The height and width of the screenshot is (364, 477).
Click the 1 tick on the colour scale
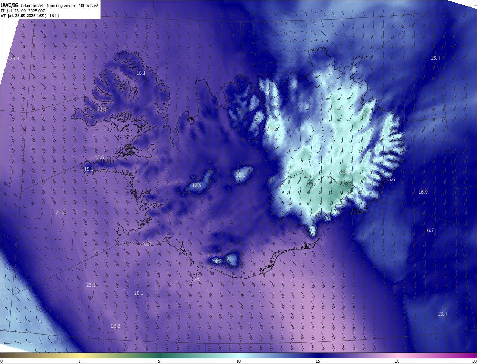click(x=80, y=361)
